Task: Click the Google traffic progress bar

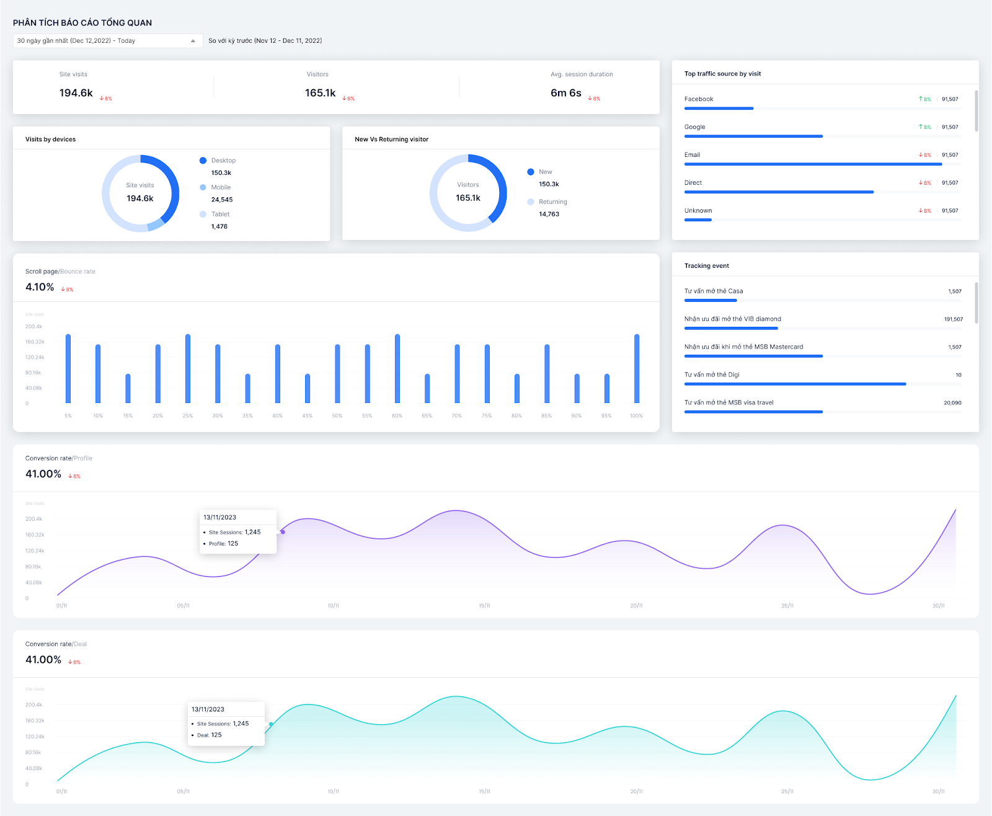Action: [x=823, y=136]
